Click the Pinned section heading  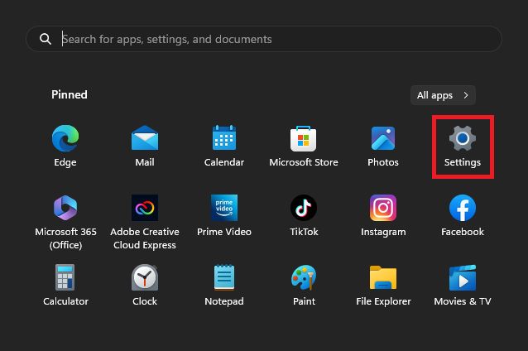coord(70,94)
